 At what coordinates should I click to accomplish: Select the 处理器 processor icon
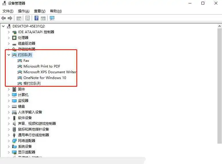pos(14,38)
